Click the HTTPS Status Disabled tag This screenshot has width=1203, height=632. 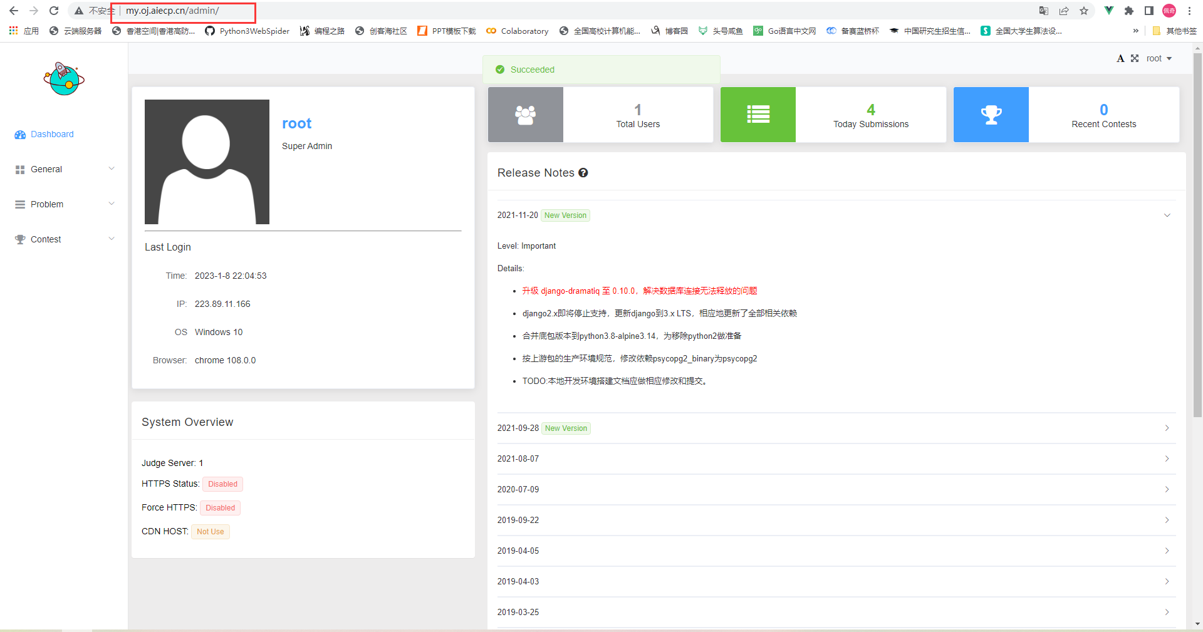(x=222, y=484)
